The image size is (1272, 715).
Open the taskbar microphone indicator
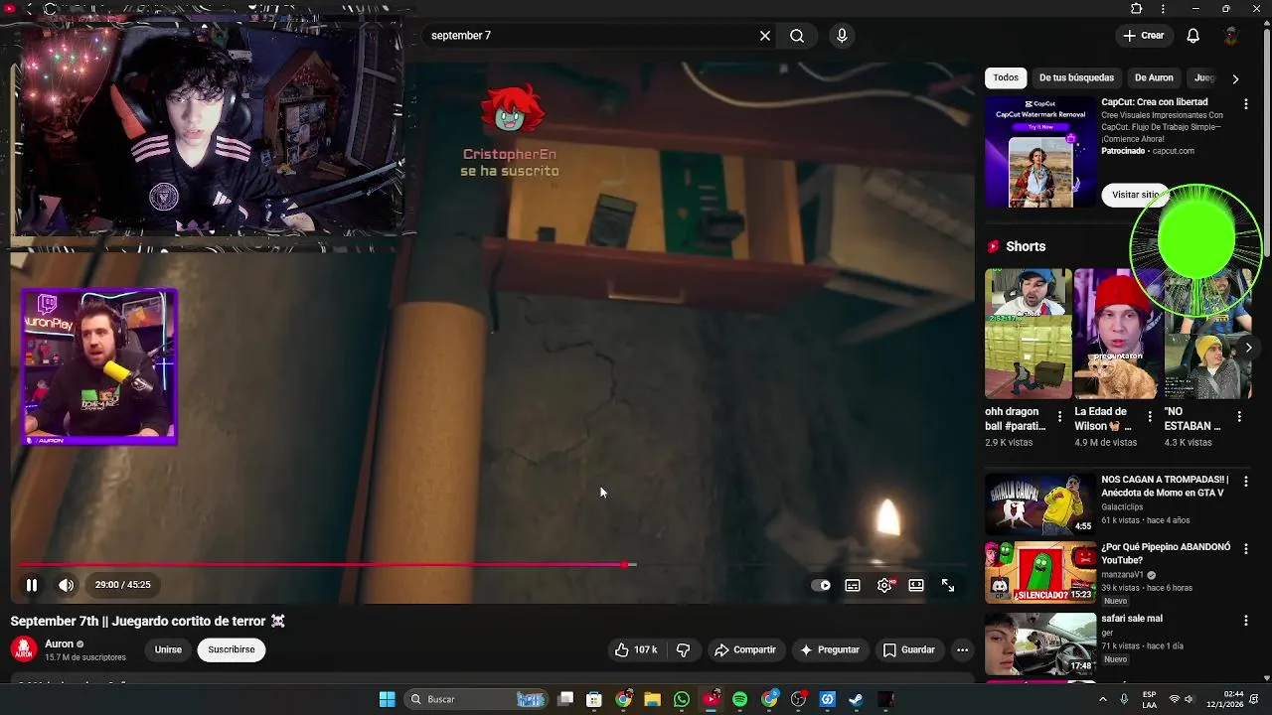1125,700
